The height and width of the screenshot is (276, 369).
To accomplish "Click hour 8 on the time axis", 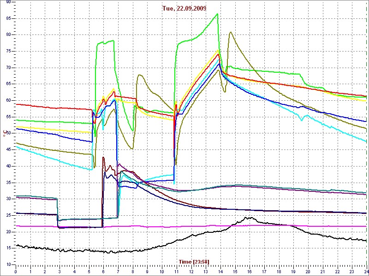I will point(132,271).
